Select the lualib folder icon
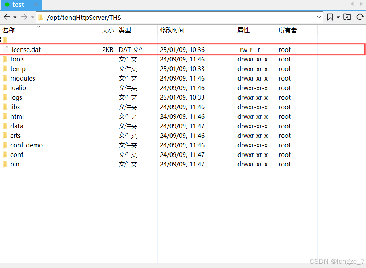The image size is (366, 268). pos(5,88)
